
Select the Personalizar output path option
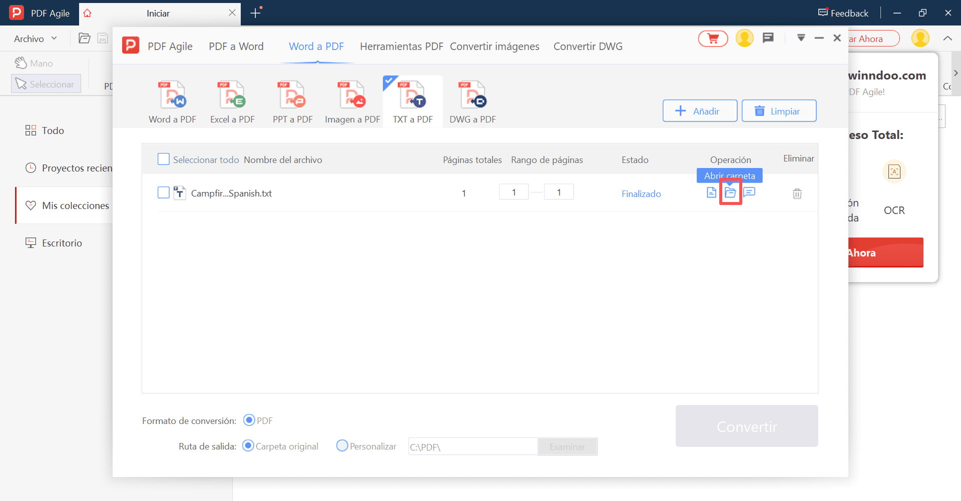pos(342,445)
